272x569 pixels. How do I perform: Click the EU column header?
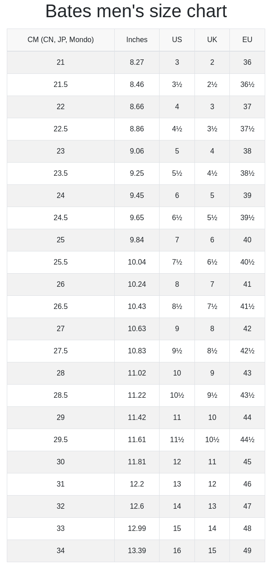click(x=247, y=40)
